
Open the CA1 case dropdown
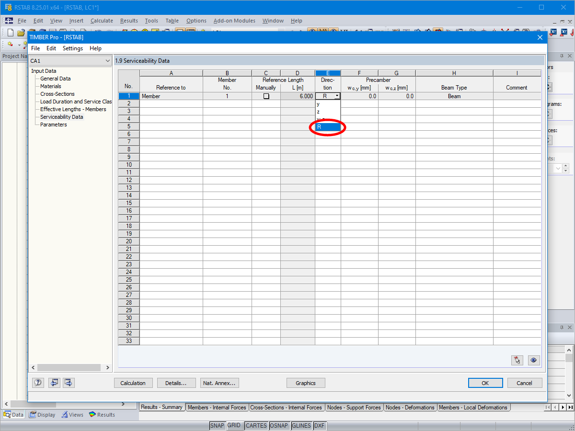click(x=70, y=61)
